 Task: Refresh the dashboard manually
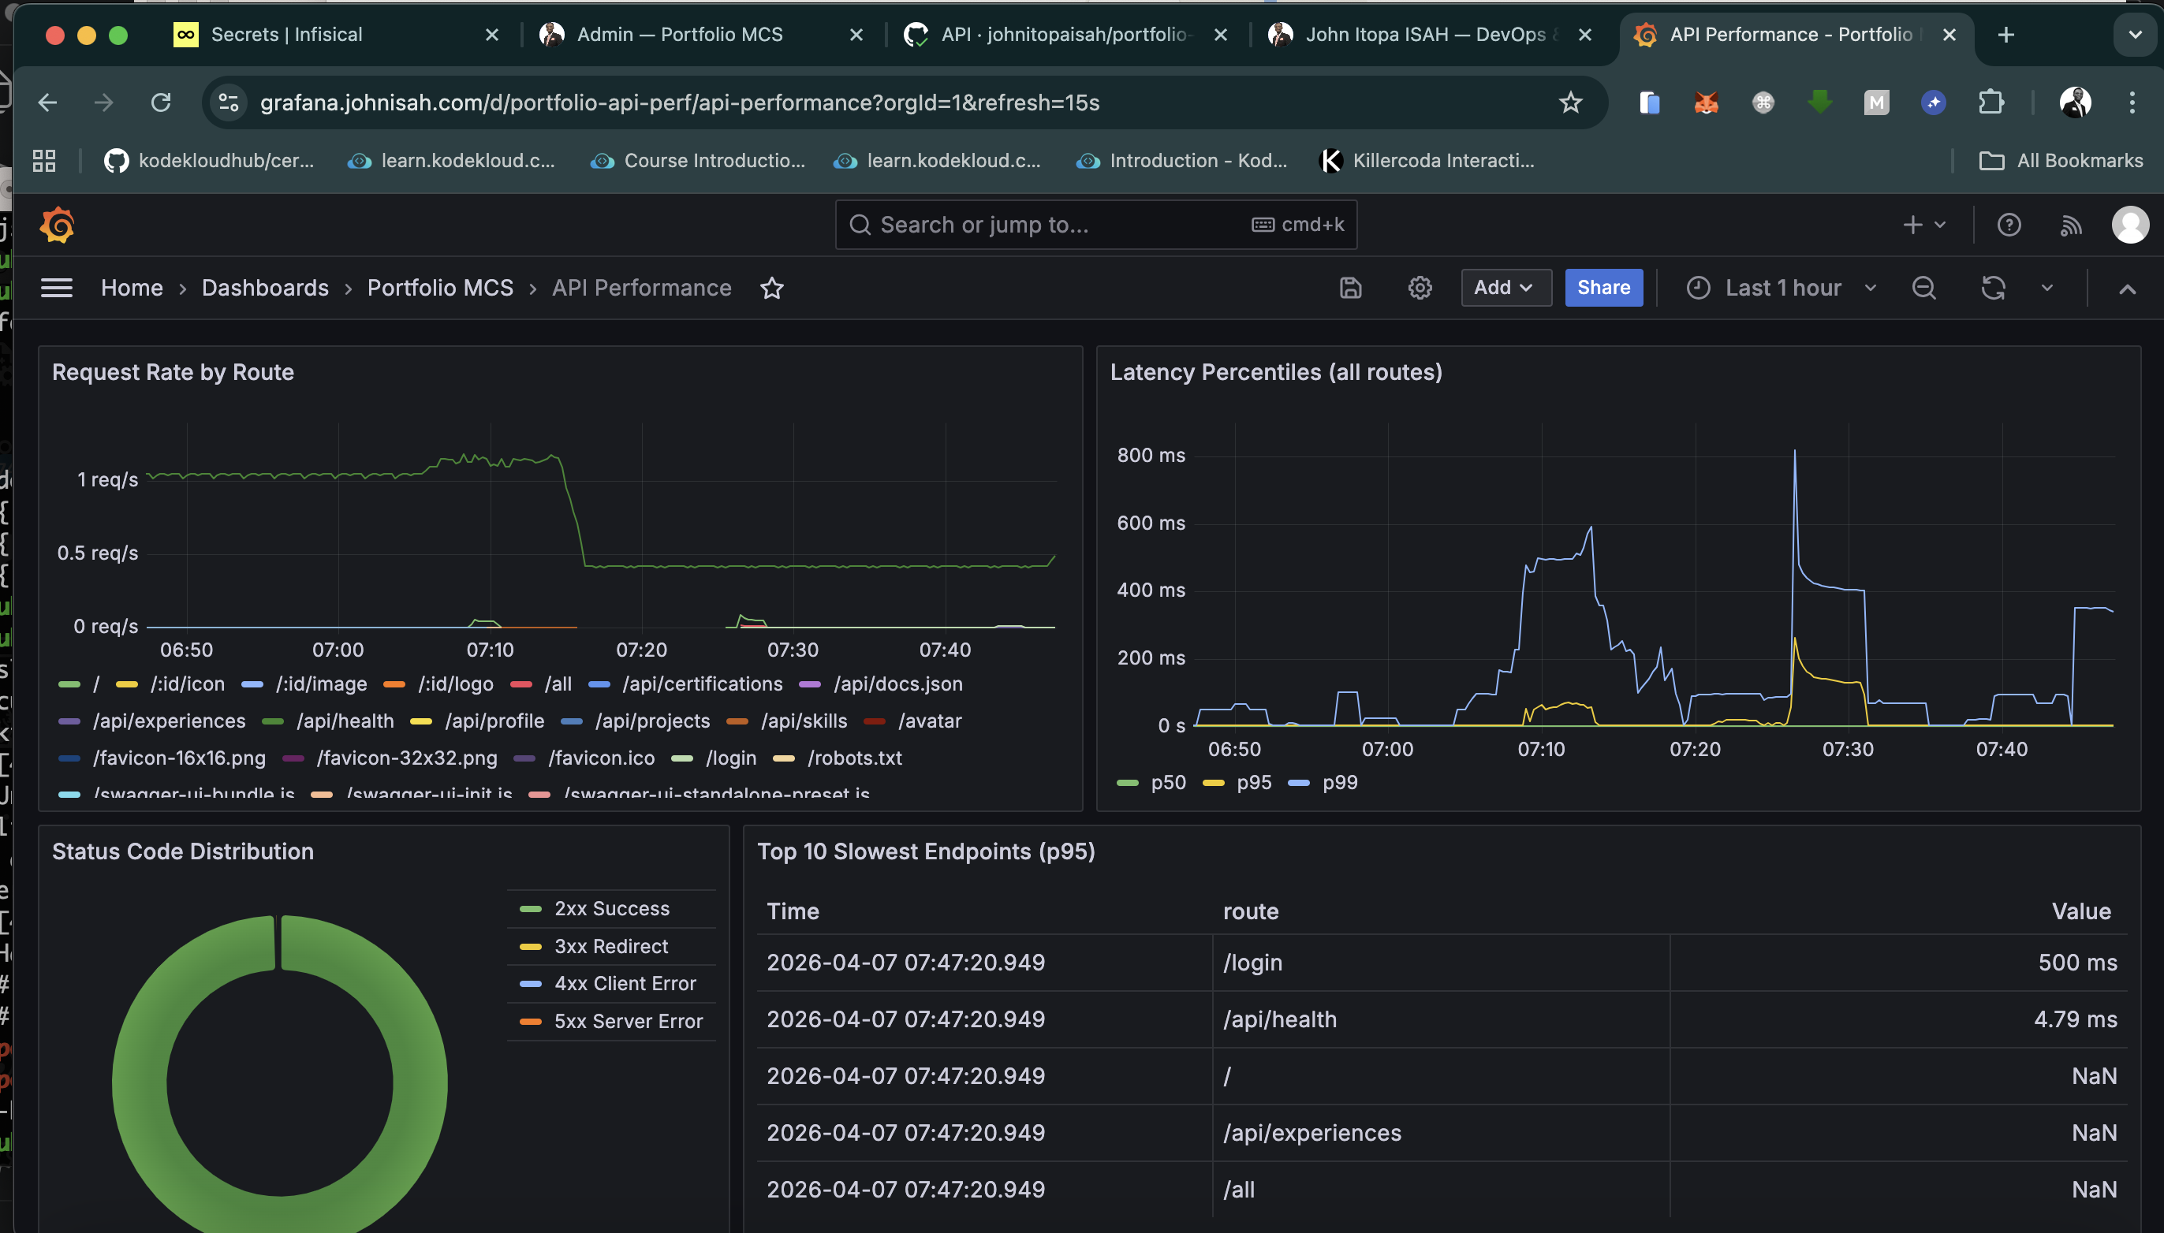pyautogui.click(x=1993, y=288)
